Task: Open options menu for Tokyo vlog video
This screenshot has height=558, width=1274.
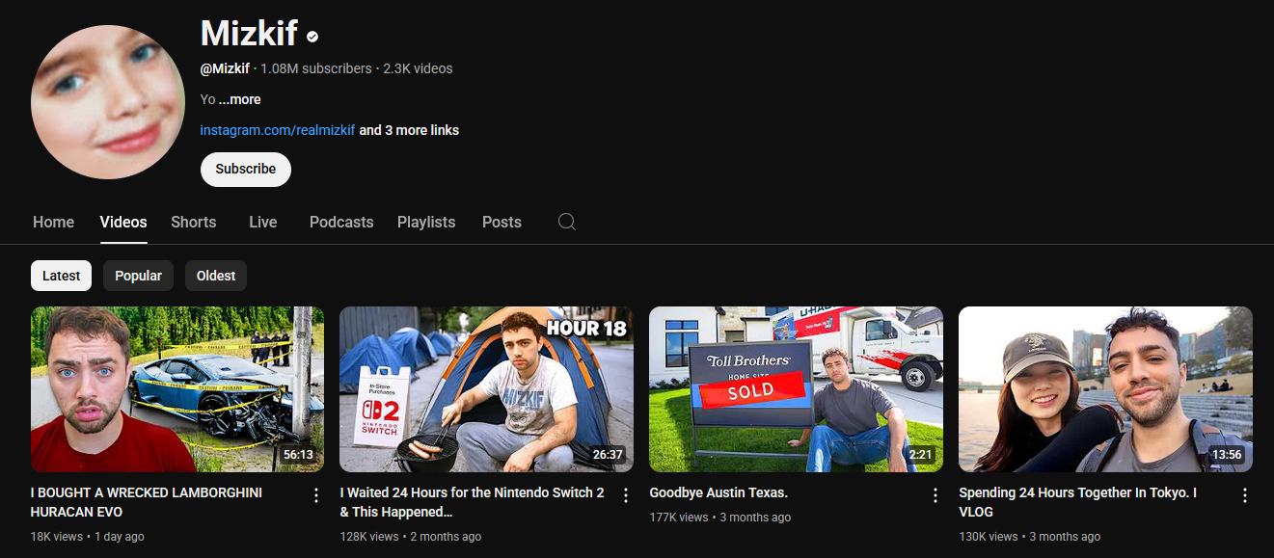Action: [1244, 495]
